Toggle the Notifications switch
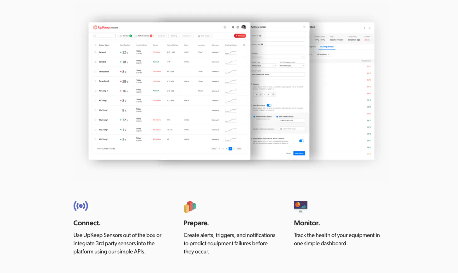 click(269, 105)
